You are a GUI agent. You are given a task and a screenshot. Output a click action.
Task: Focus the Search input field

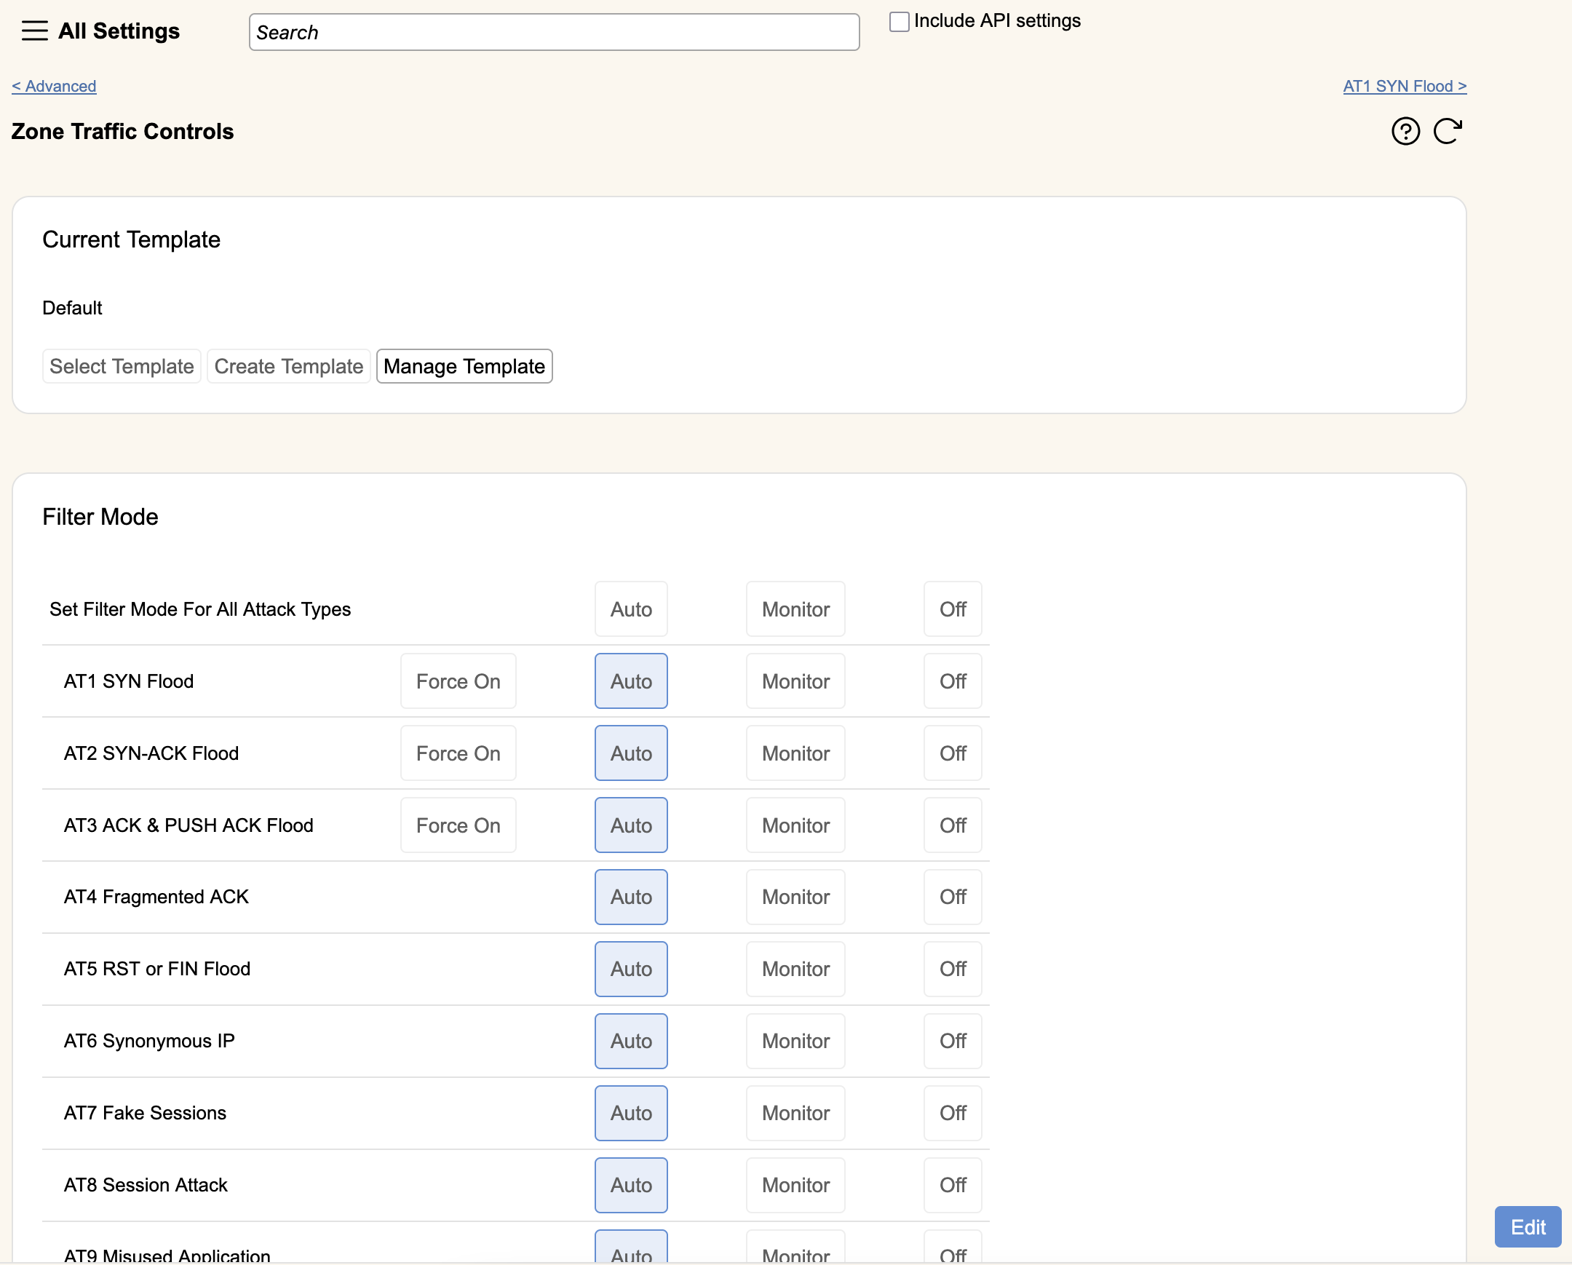coord(554,32)
